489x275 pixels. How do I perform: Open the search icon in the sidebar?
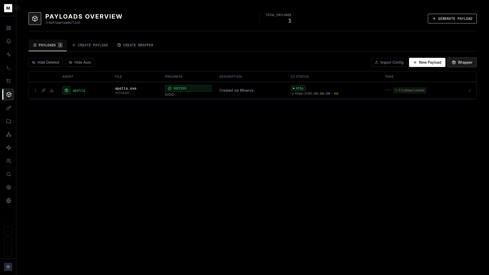pyautogui.click(x=8, y=174)
